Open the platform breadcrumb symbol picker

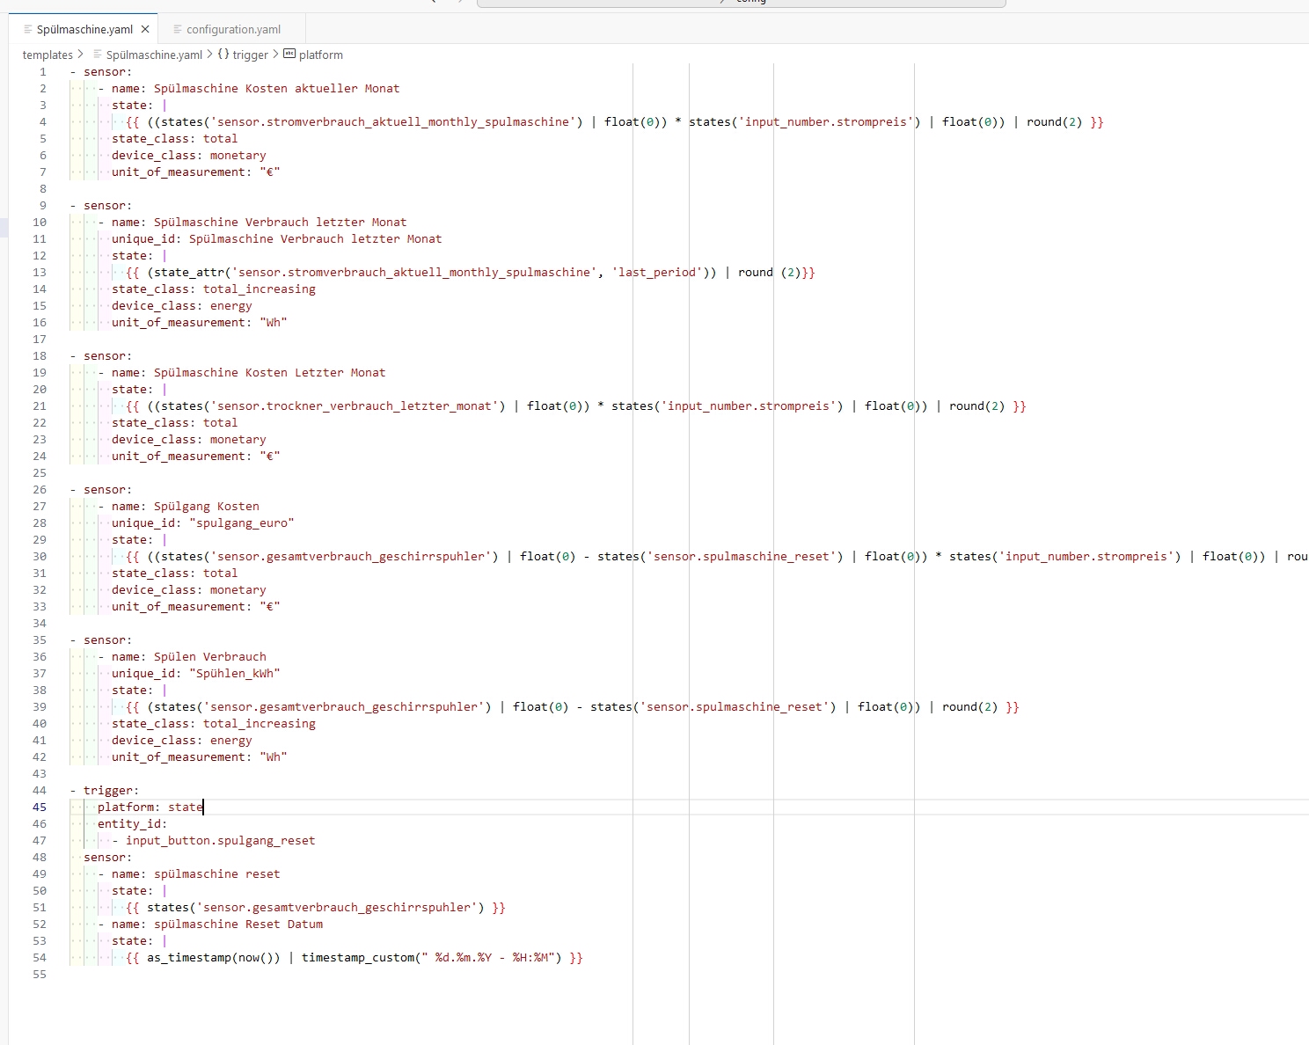pyautogui.click(x=321, y=55)
